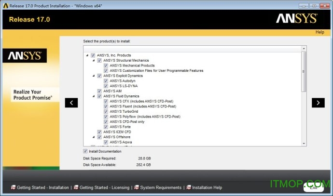The width and height of the screenshot is (333, 196).
Task: Click the 282.4 GB available value
Action: point(143,165)
